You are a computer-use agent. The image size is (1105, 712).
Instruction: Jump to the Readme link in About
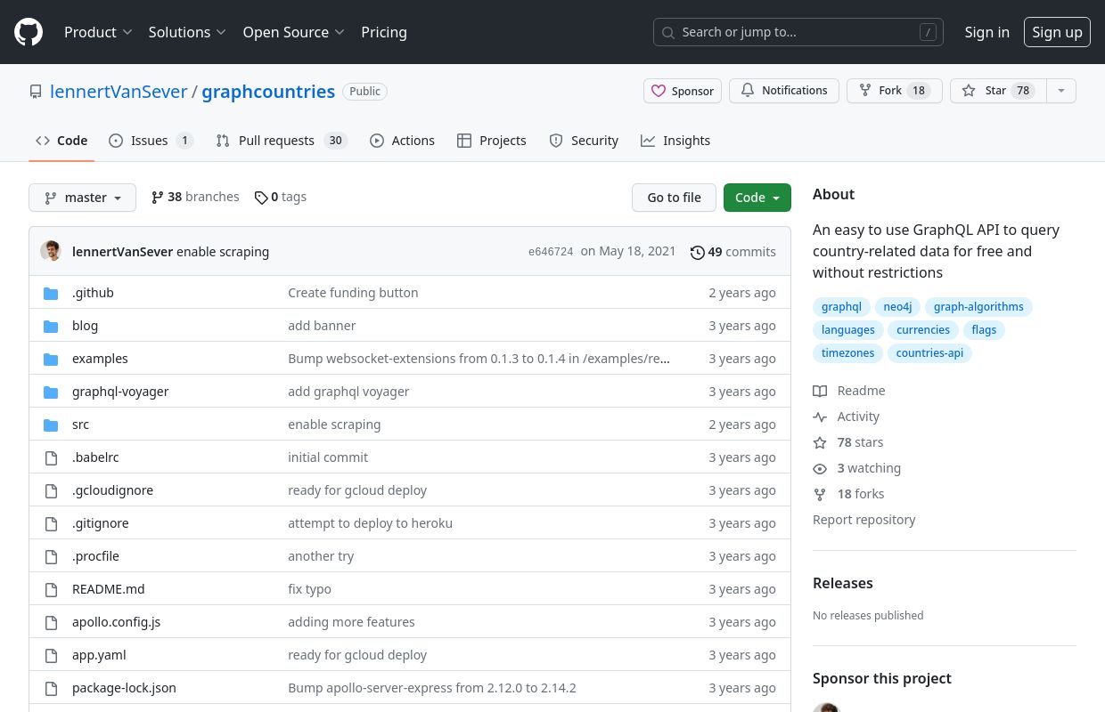coord(849,391)
